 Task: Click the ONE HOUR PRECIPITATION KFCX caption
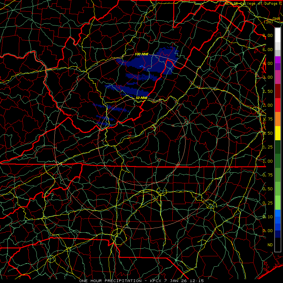(141, 281)
